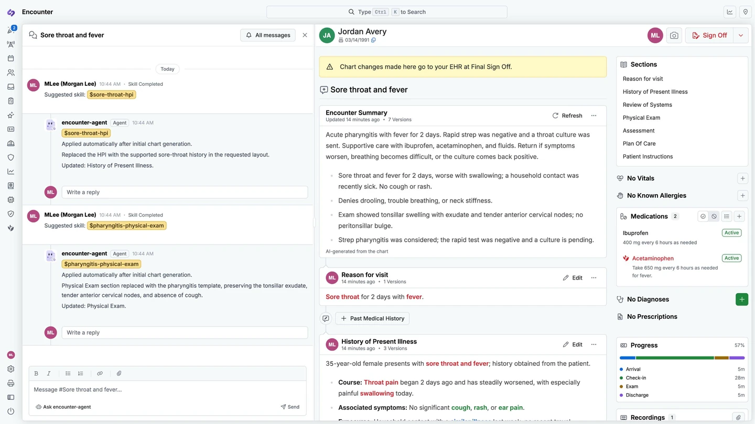Click the global search field

pos(387,12)
